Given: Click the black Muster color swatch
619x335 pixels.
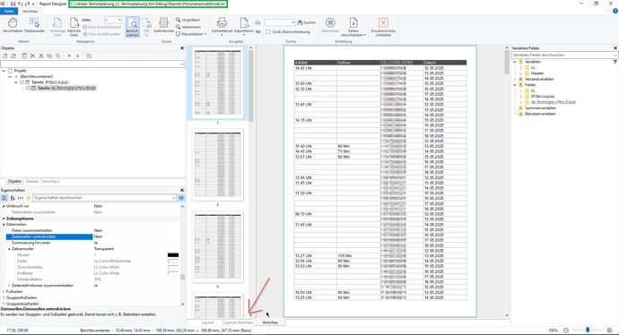Looking at the screenshot, I should click(173, 255).
